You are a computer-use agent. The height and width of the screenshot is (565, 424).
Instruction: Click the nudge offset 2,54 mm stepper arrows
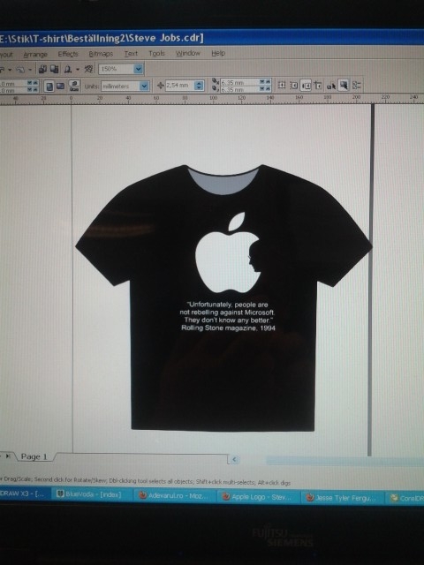[199, 86]
